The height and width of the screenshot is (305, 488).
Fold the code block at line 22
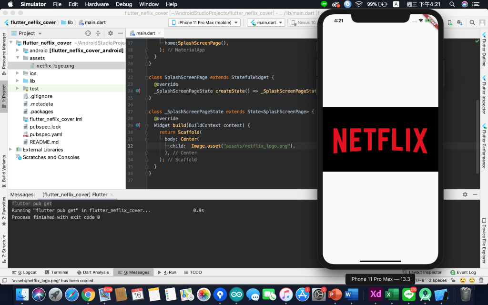tap(147, 77)
